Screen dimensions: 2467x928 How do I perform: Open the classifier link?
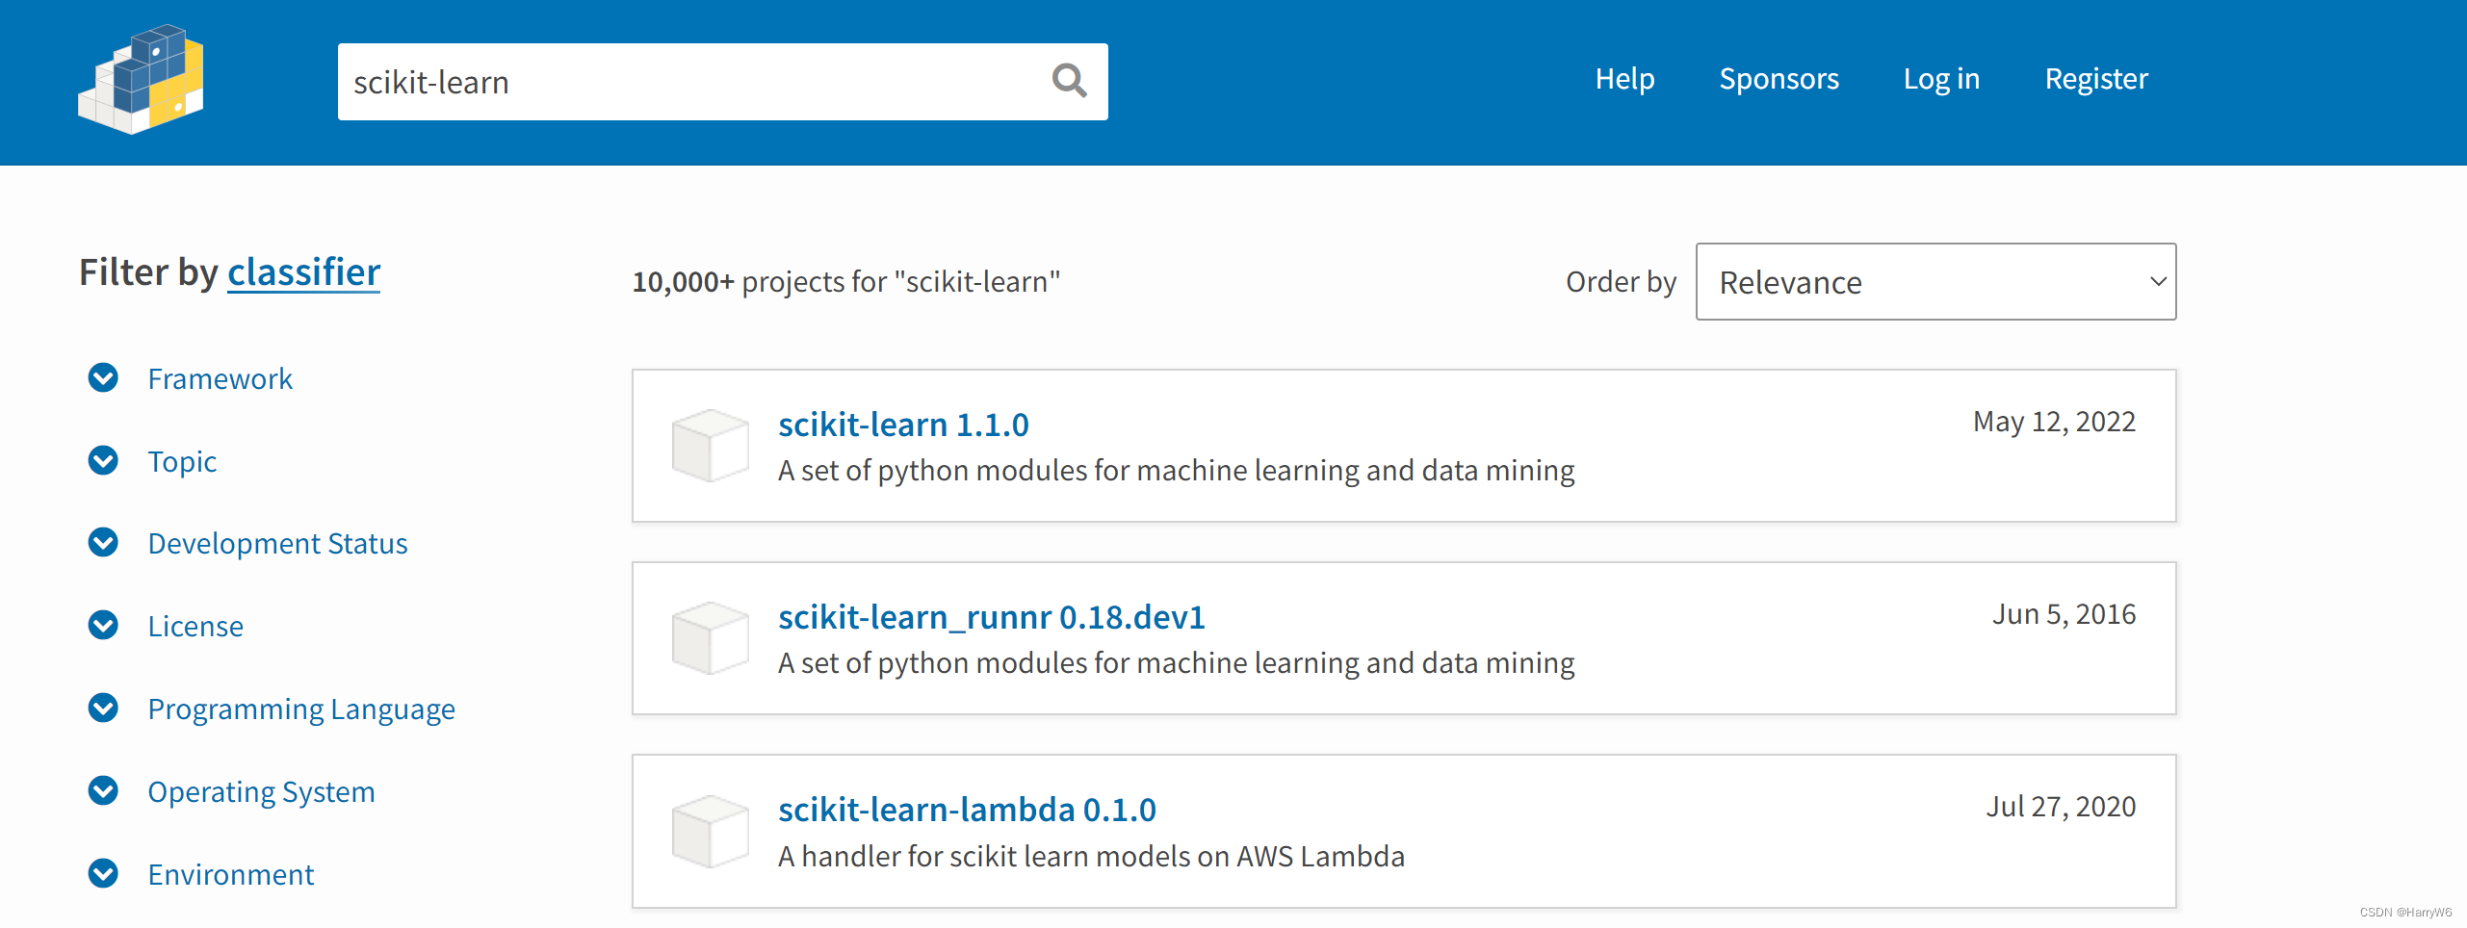point(303,271)
